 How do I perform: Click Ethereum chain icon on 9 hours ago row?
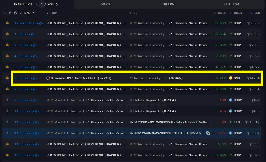click(x=7, y=100)
